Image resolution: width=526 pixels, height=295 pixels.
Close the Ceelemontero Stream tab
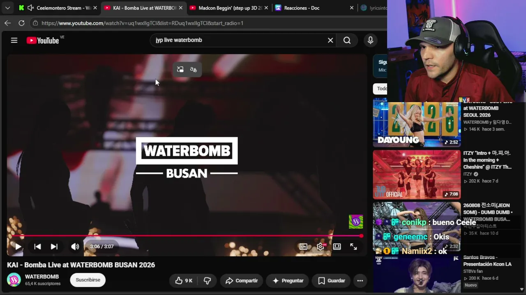tap(95, 8)
